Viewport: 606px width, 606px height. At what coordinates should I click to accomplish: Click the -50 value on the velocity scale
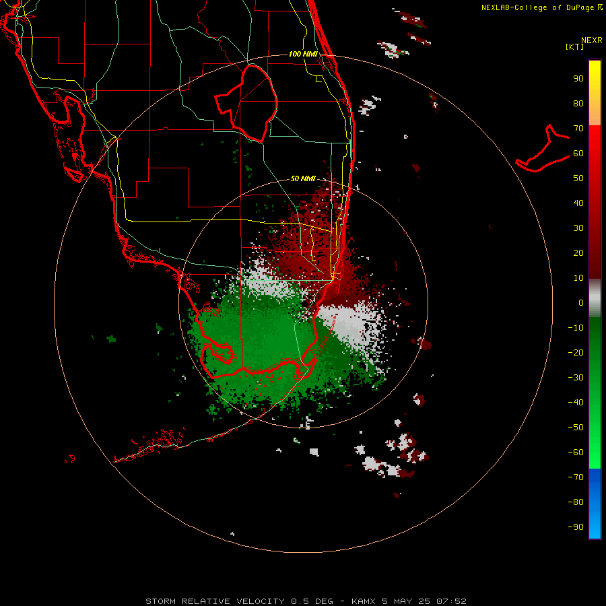[x=576, y=428]
